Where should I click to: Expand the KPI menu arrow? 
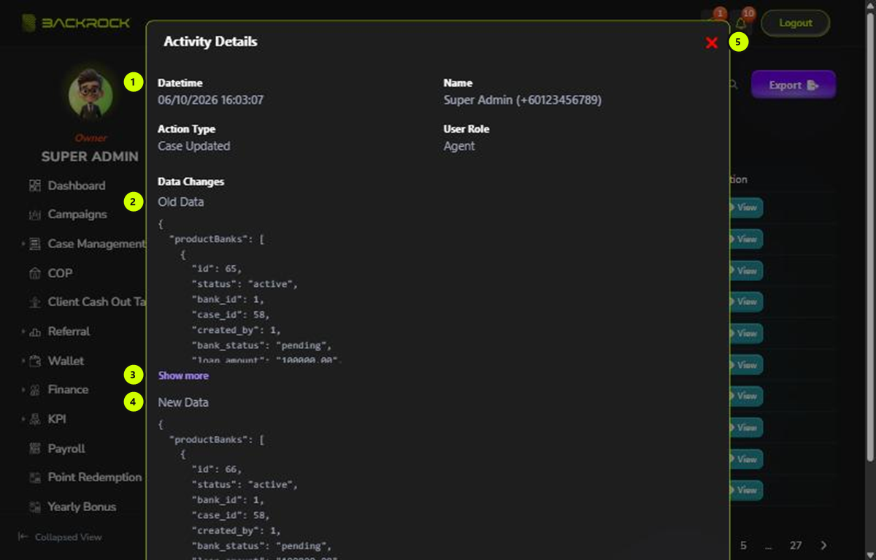(23, 419)
